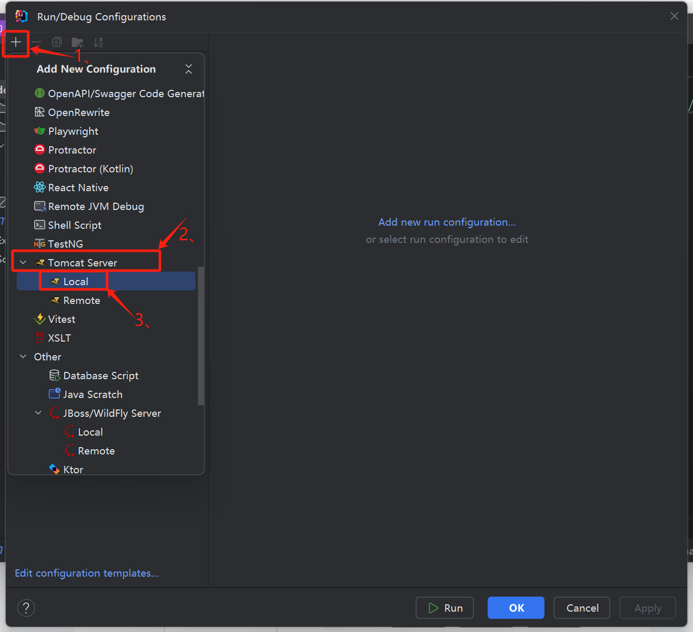Select the Database Script entry
The width and height of the screenshot is (693, 632).
(x=106, y=376)
